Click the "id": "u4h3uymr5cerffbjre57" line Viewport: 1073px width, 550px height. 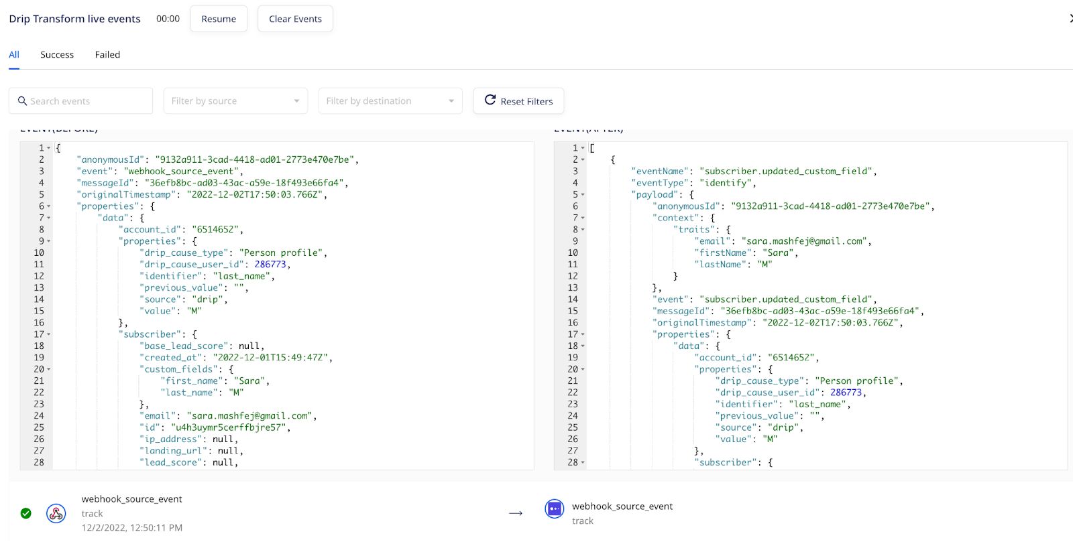click(x=215, y=427)
